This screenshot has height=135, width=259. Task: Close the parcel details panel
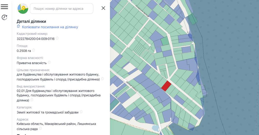tap(103, 8)
